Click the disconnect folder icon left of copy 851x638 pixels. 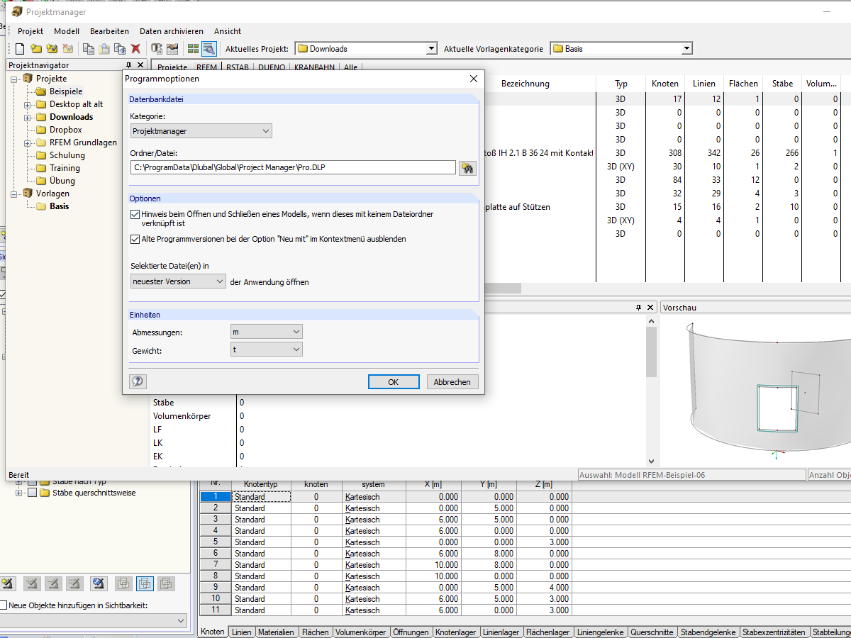click(x=68, y=49)
